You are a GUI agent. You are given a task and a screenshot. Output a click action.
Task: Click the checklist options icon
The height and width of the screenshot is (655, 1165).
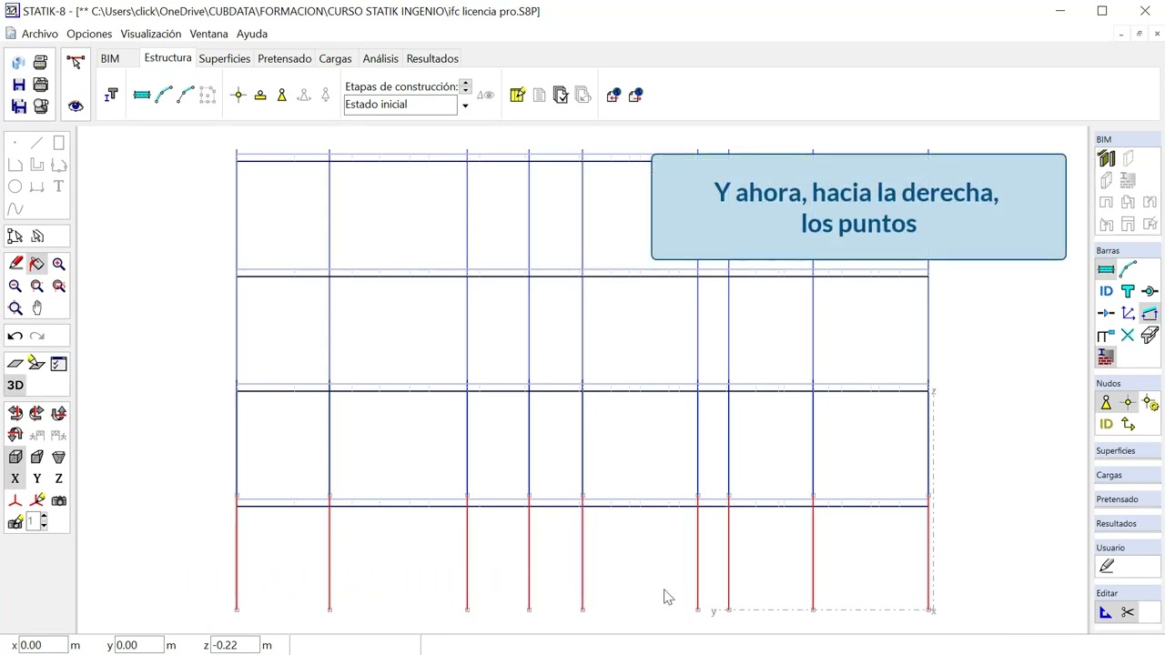[x=59, y=363]
